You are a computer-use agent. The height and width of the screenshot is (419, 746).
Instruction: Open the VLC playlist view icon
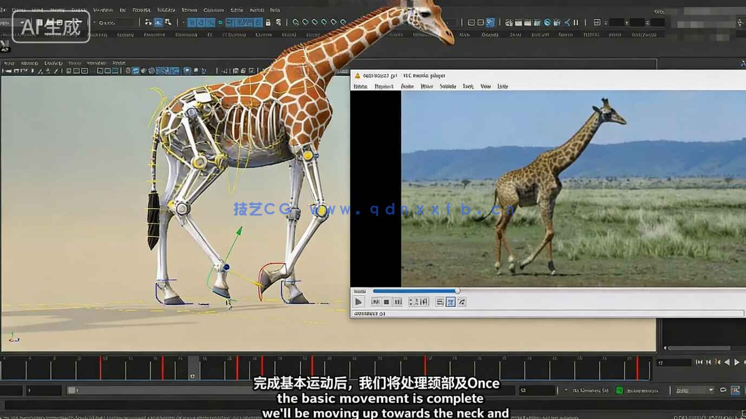[x=440, y=302]
